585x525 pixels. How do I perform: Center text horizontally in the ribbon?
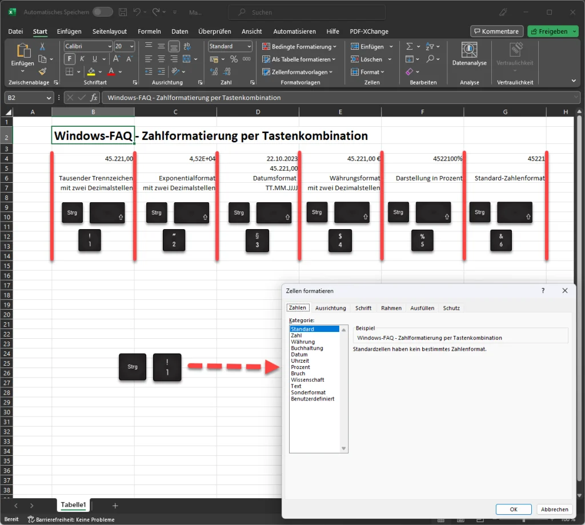[x=161, y=59]
